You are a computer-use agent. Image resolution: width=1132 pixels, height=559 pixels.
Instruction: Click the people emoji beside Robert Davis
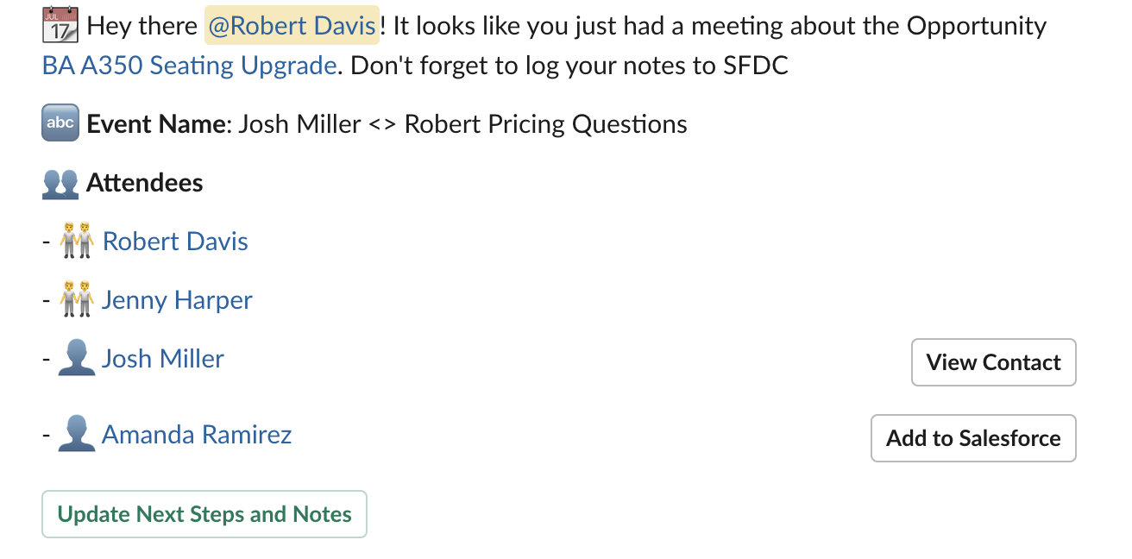click(x=77, y=242)
